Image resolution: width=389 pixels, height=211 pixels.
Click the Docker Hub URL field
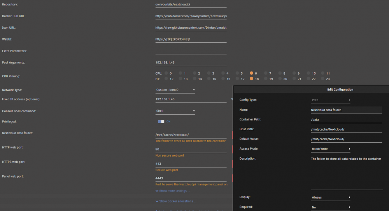coord(191,16)
